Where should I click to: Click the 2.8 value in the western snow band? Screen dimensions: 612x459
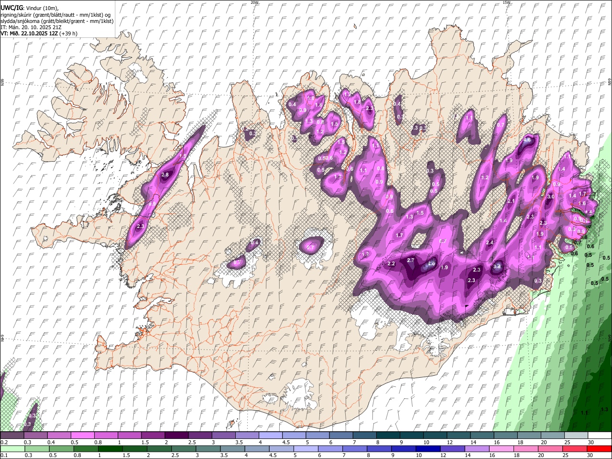click(x=165, y=175)
